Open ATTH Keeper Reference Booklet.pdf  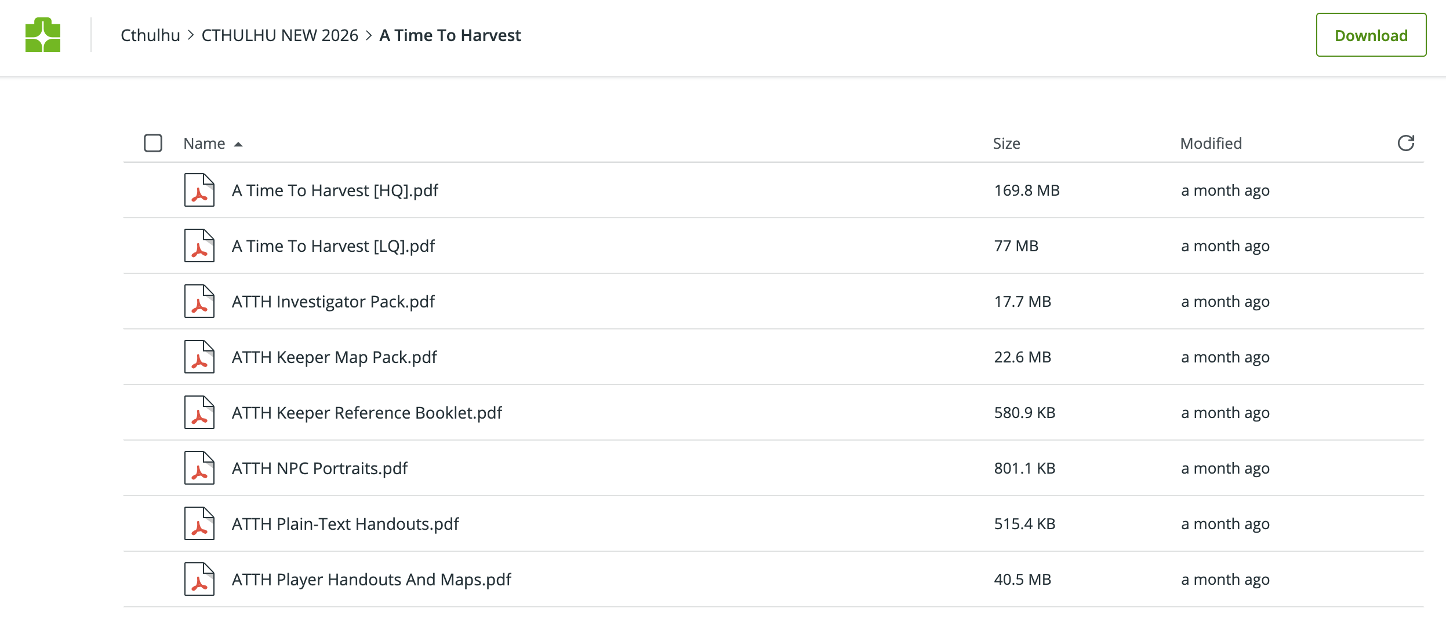(366, 413)
